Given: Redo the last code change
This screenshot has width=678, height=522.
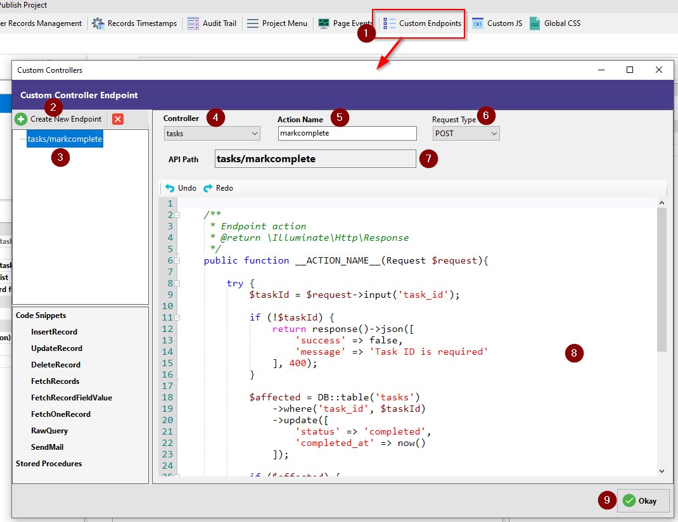Looking at the screenshot, I should 218,188.
